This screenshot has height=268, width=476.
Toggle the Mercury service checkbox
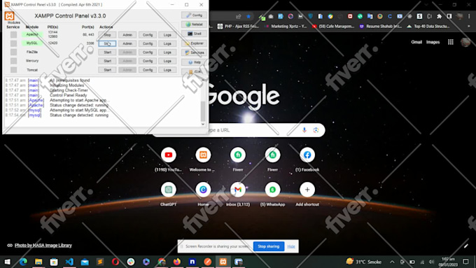[x=13, y=61]
